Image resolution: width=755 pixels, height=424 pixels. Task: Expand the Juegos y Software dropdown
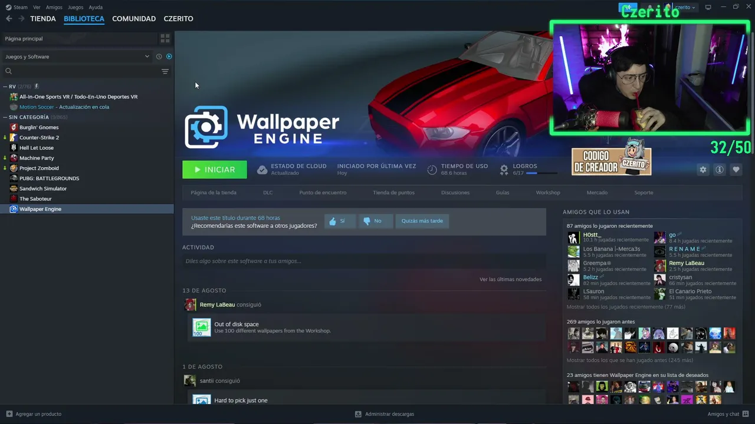coord(77,57)
